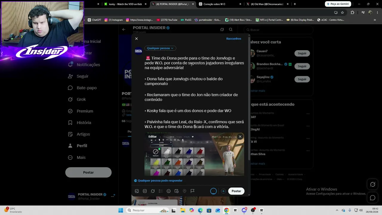The height and width of the screenshot is (215, 382).
Task: Open Notificações in X sidebar
Action: 84,64
